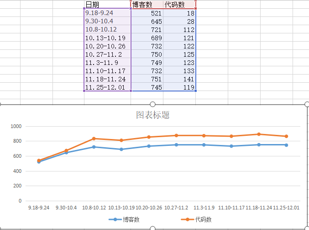Click the orange 代码数 point at 11.18-11.24
The image size is (309, 230).
259,134
